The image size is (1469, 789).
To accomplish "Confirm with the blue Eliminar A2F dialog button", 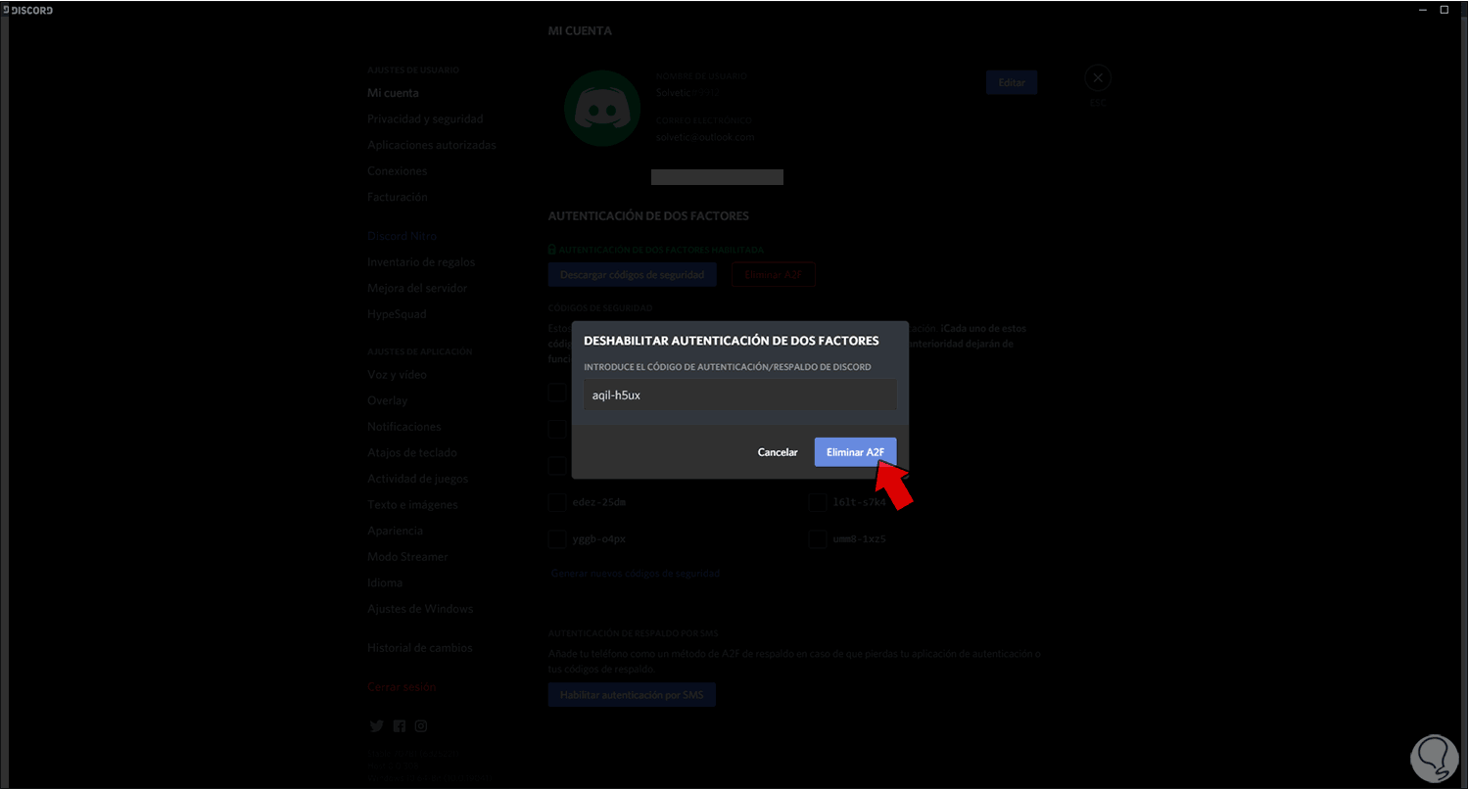I will [855, 452].
